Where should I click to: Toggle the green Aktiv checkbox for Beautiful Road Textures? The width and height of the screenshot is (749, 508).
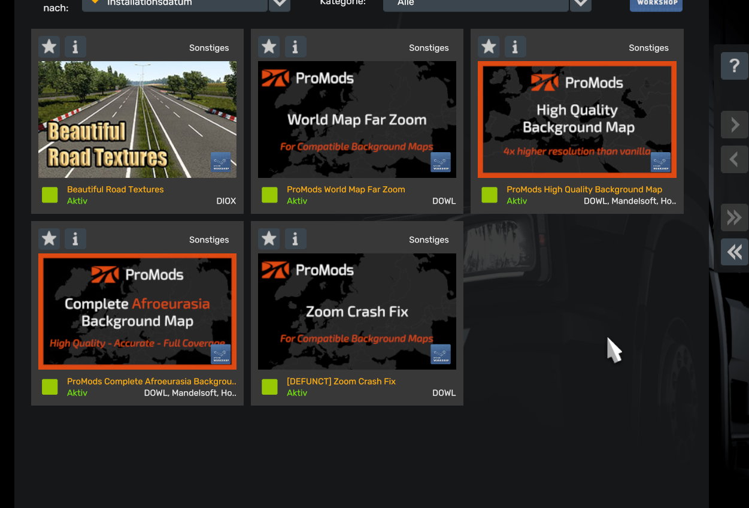[x=50, y=195]
